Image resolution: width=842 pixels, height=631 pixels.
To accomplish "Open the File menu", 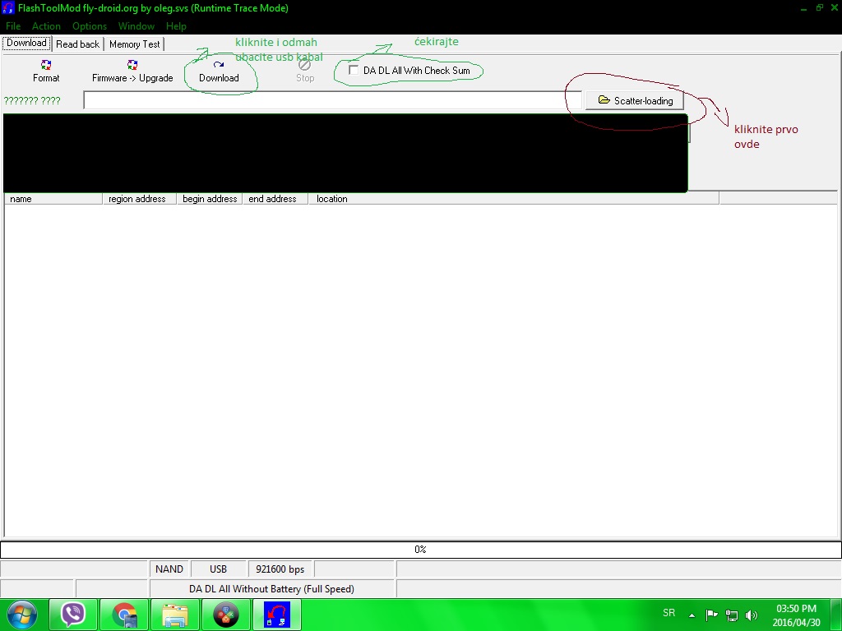I will [13, 25].
